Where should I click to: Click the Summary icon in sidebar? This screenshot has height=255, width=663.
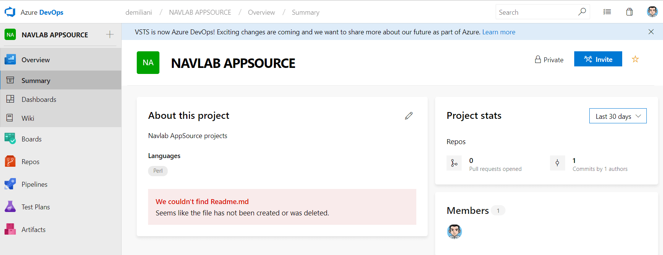pyautogui.click(x=10, y=80)
